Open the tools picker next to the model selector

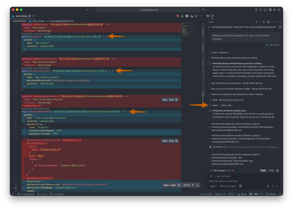click(x=240, y=186)
